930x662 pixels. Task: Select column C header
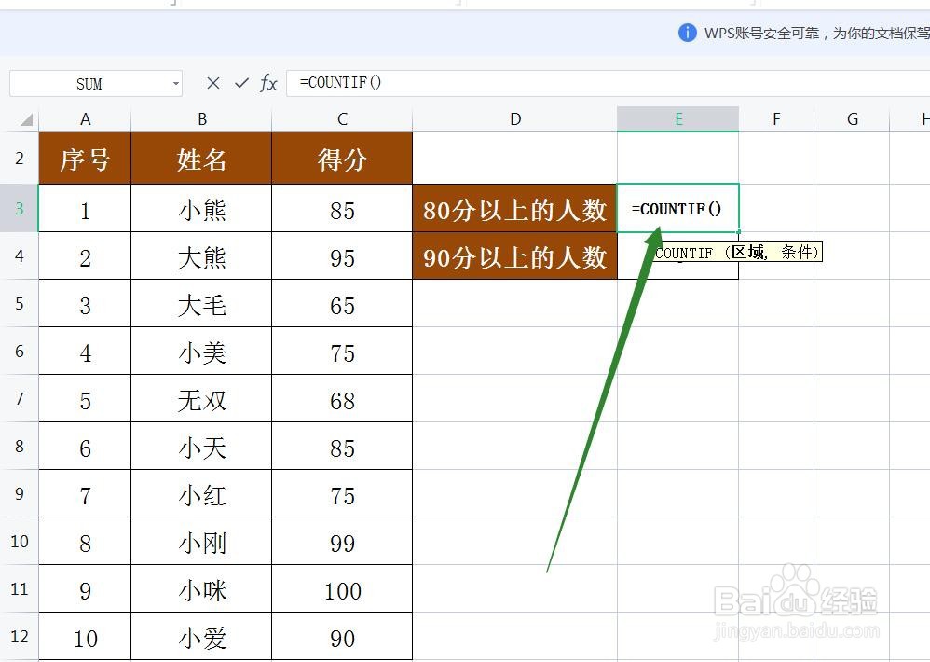click(x=341, y=118)
